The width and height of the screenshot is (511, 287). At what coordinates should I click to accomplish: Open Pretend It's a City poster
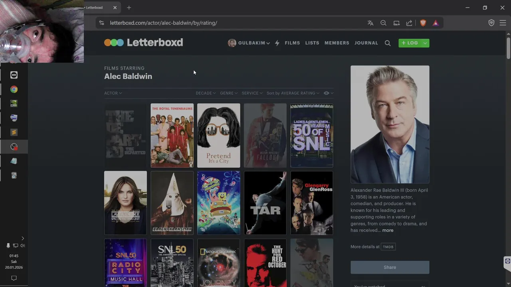coord(219,136)
